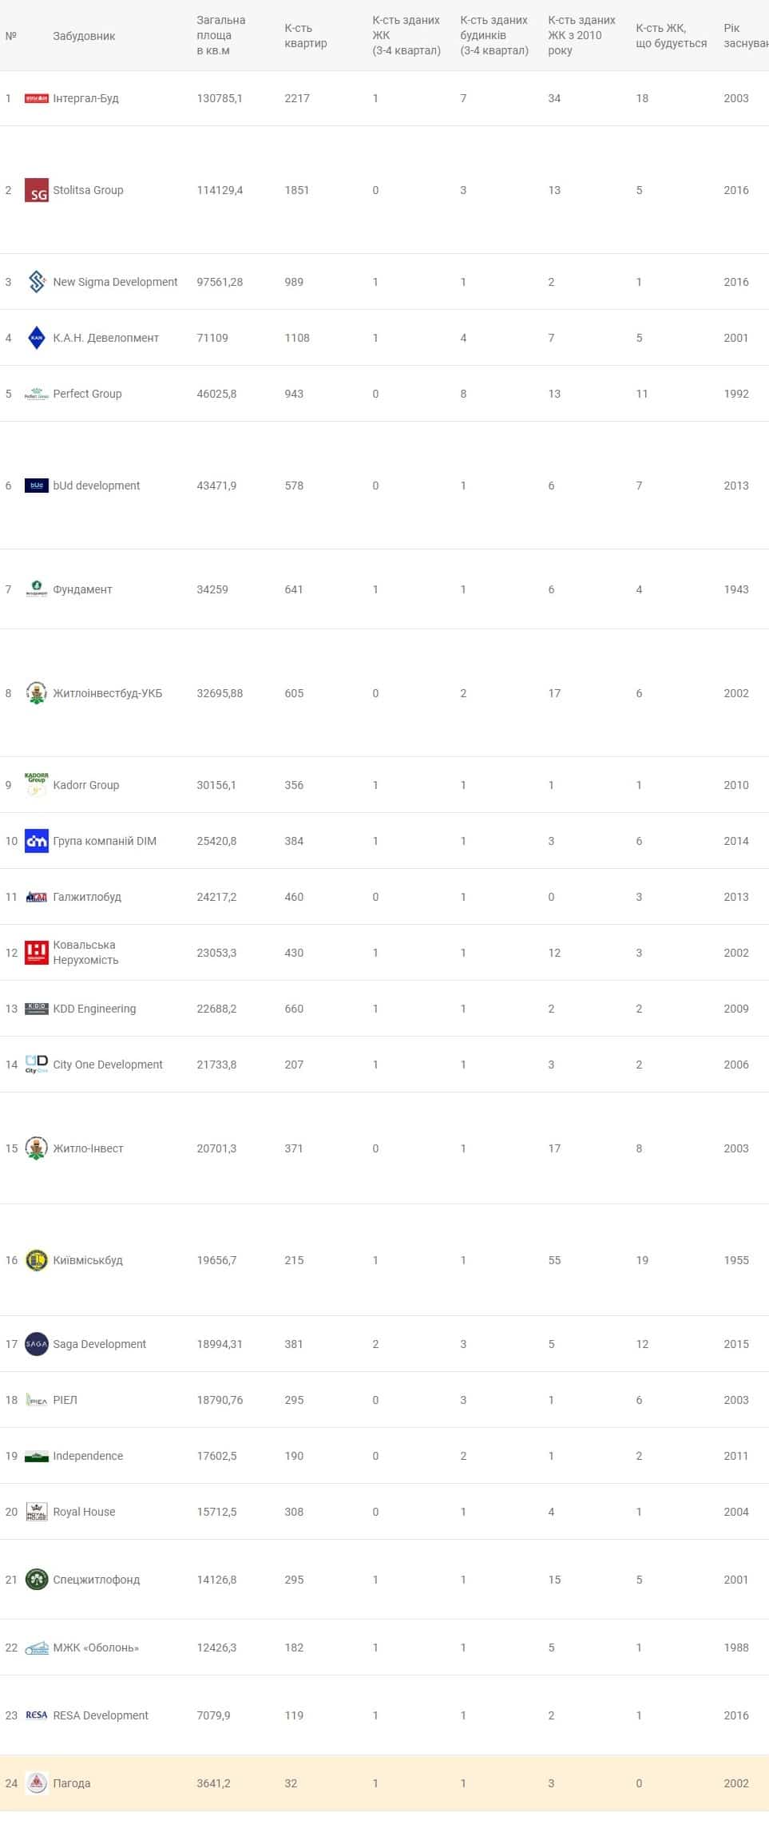Click area value 130785,1

click(220, 98)
